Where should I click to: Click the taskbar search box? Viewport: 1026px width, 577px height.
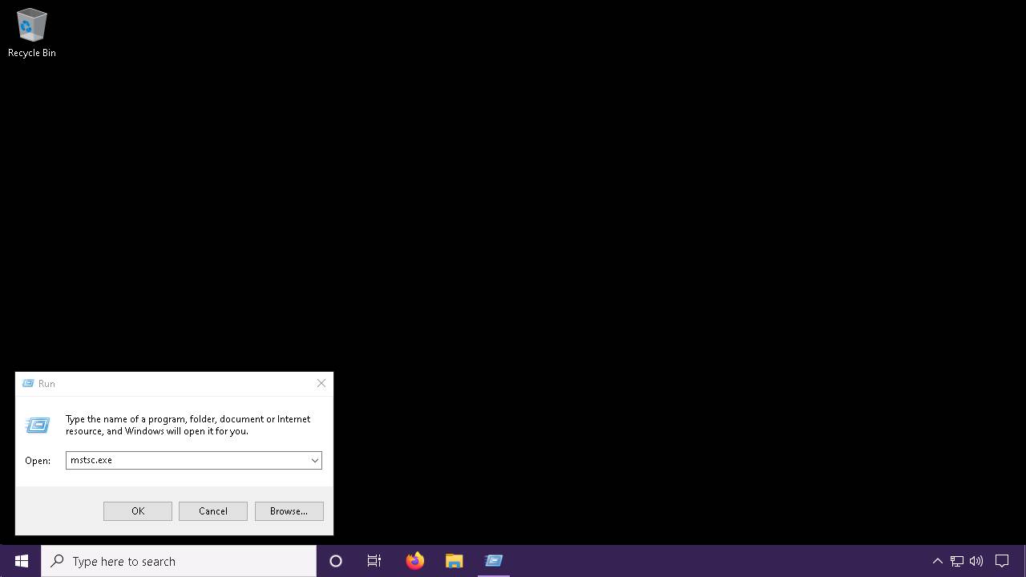(179, 561)
